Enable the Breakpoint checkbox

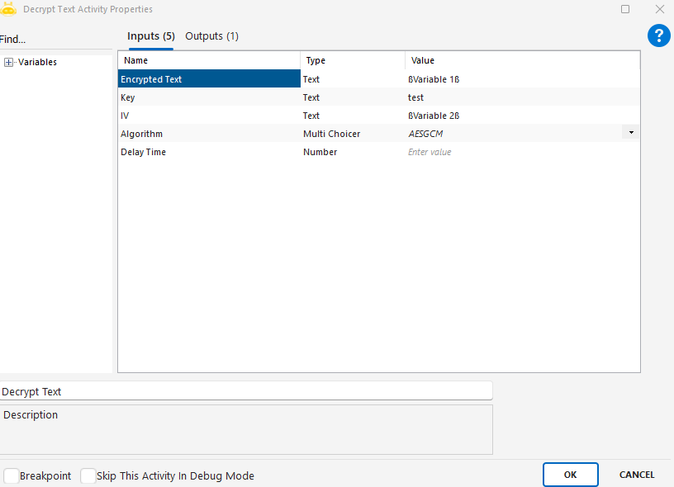[12, 476]
